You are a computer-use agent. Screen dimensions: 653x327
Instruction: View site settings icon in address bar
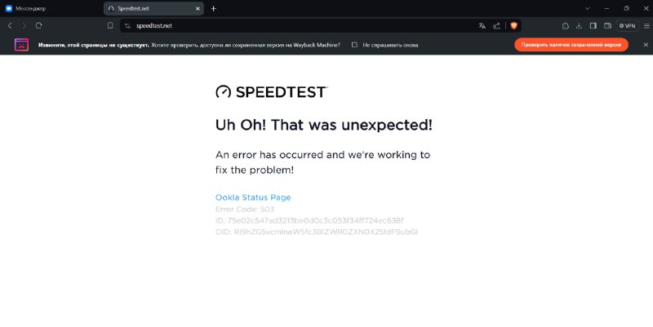click(127, 26)
